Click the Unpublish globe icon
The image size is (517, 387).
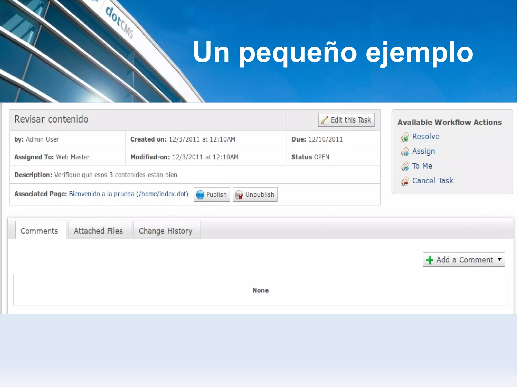(239, 195)
